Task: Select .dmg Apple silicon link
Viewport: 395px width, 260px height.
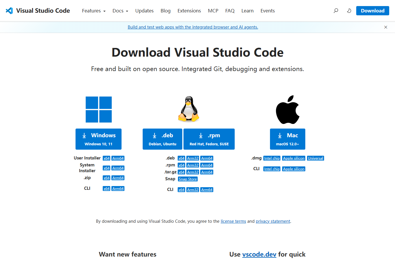Action: 294,158
